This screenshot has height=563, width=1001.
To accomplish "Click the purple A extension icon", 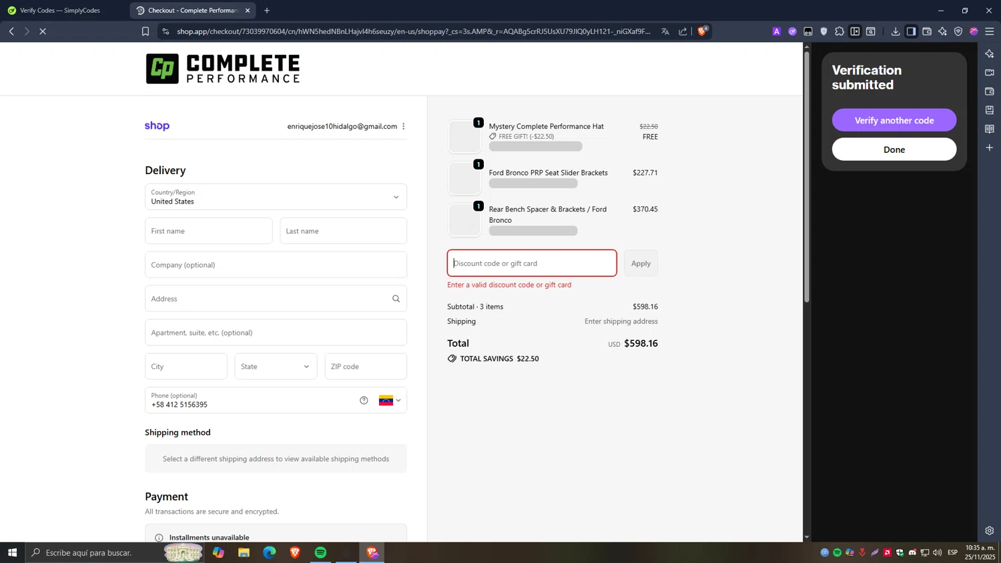I will click(x=776, y=31).
